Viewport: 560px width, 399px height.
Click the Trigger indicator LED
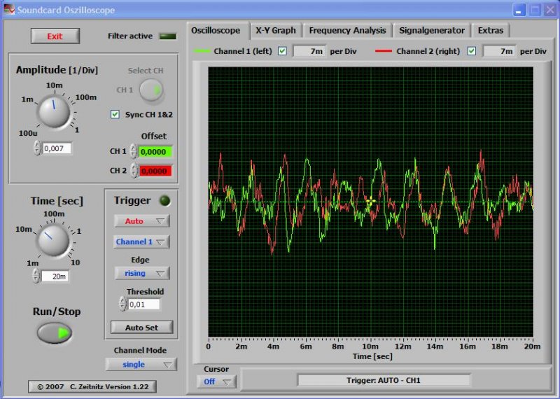pos(164,201)
